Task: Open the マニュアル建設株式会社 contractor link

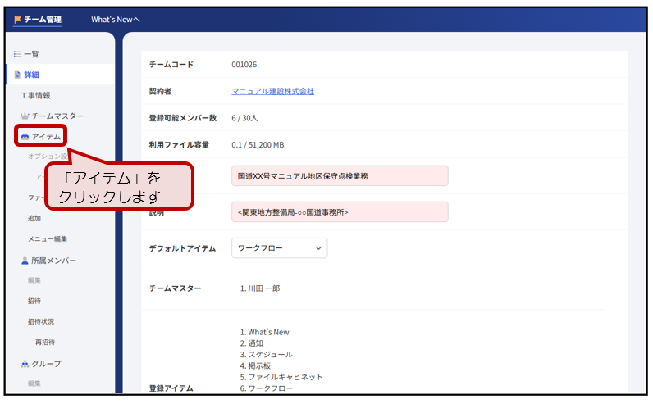Action: [273, 91]
